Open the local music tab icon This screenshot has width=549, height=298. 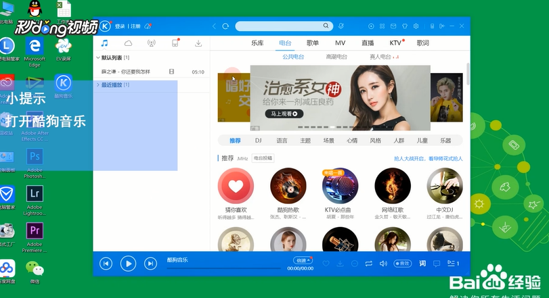coord(104,43)
